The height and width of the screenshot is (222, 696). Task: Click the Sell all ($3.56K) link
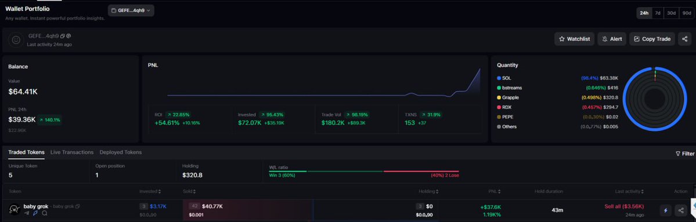point(623,206)
